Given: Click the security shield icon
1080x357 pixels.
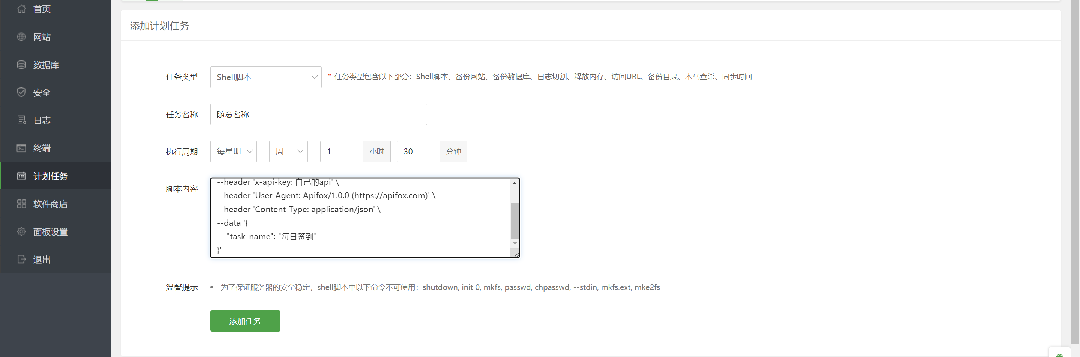Looking at the screenshot, I should click(21, 92).
